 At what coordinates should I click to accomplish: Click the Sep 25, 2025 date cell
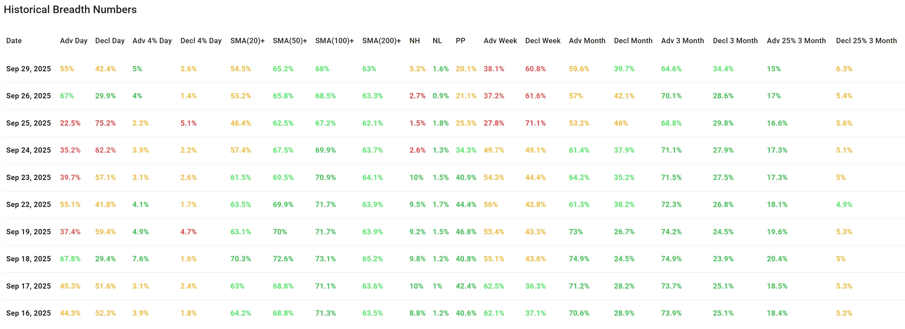[28, 123]
